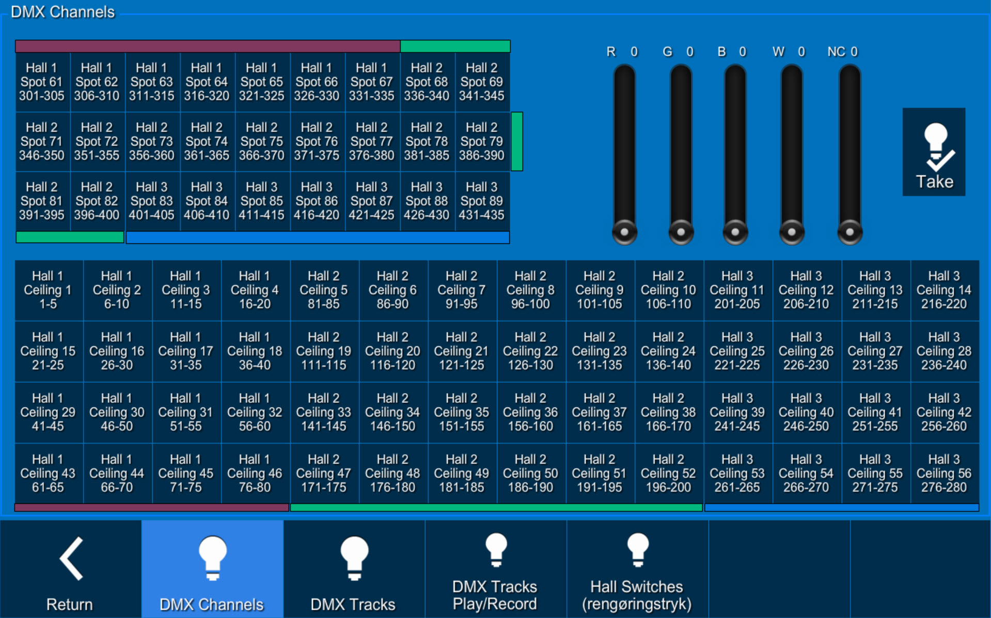Select Hall 1 Spot 61 channels 301-305
The image size is (991, 618).
pos(42,82)
